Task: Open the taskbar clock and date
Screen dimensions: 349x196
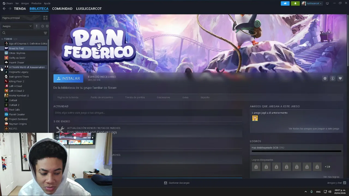Action: (340, 192)
